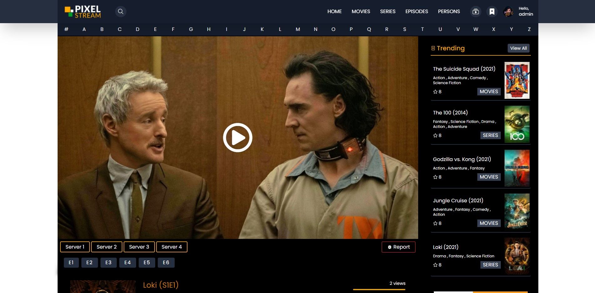
Task: Filter titles by letter K
Action: [262, 29]
